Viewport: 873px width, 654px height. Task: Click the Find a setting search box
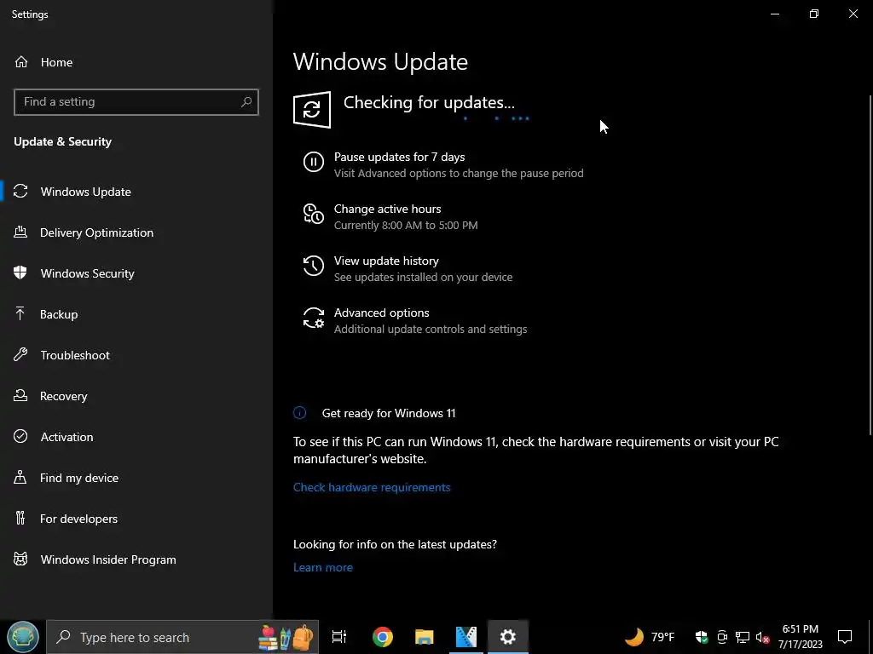[136, 102]
